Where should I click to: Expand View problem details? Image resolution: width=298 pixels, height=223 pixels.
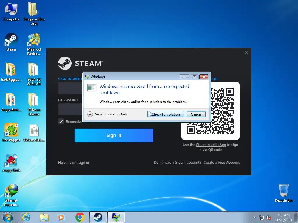click(x=107, y=114)
